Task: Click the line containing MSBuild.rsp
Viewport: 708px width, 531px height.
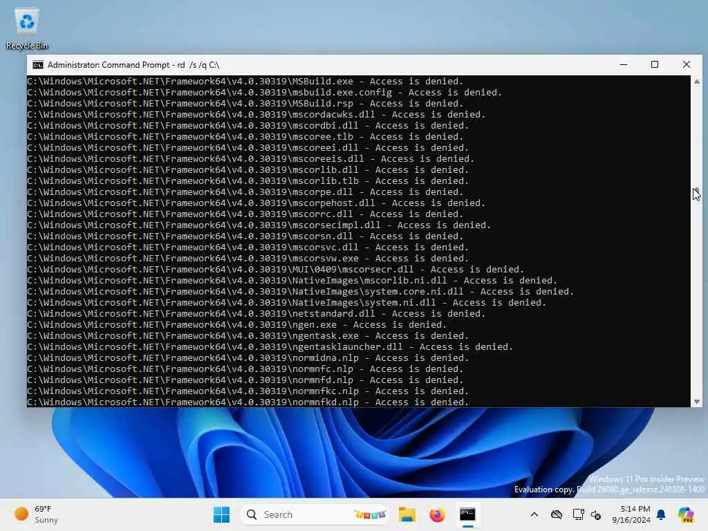Action: [x=245, y=104]
